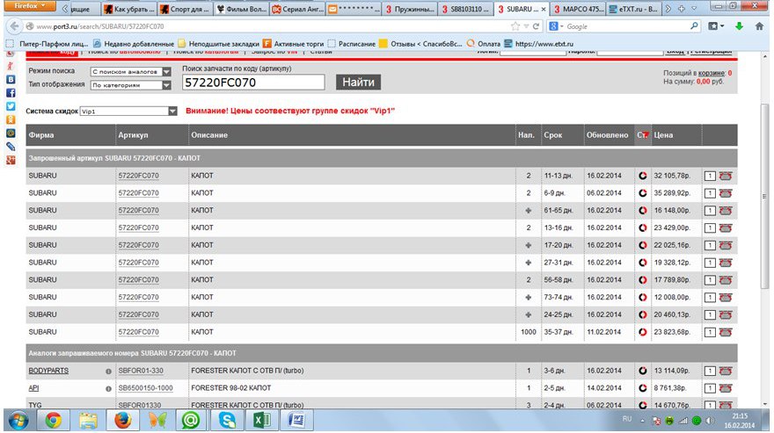Switch to tab Пружинны...
The height and width of the screenshot is (433, 774).
coord(410,9)
